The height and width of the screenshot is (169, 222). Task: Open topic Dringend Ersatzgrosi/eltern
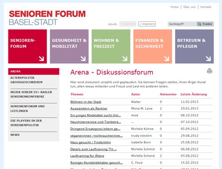tap(95, 129)
